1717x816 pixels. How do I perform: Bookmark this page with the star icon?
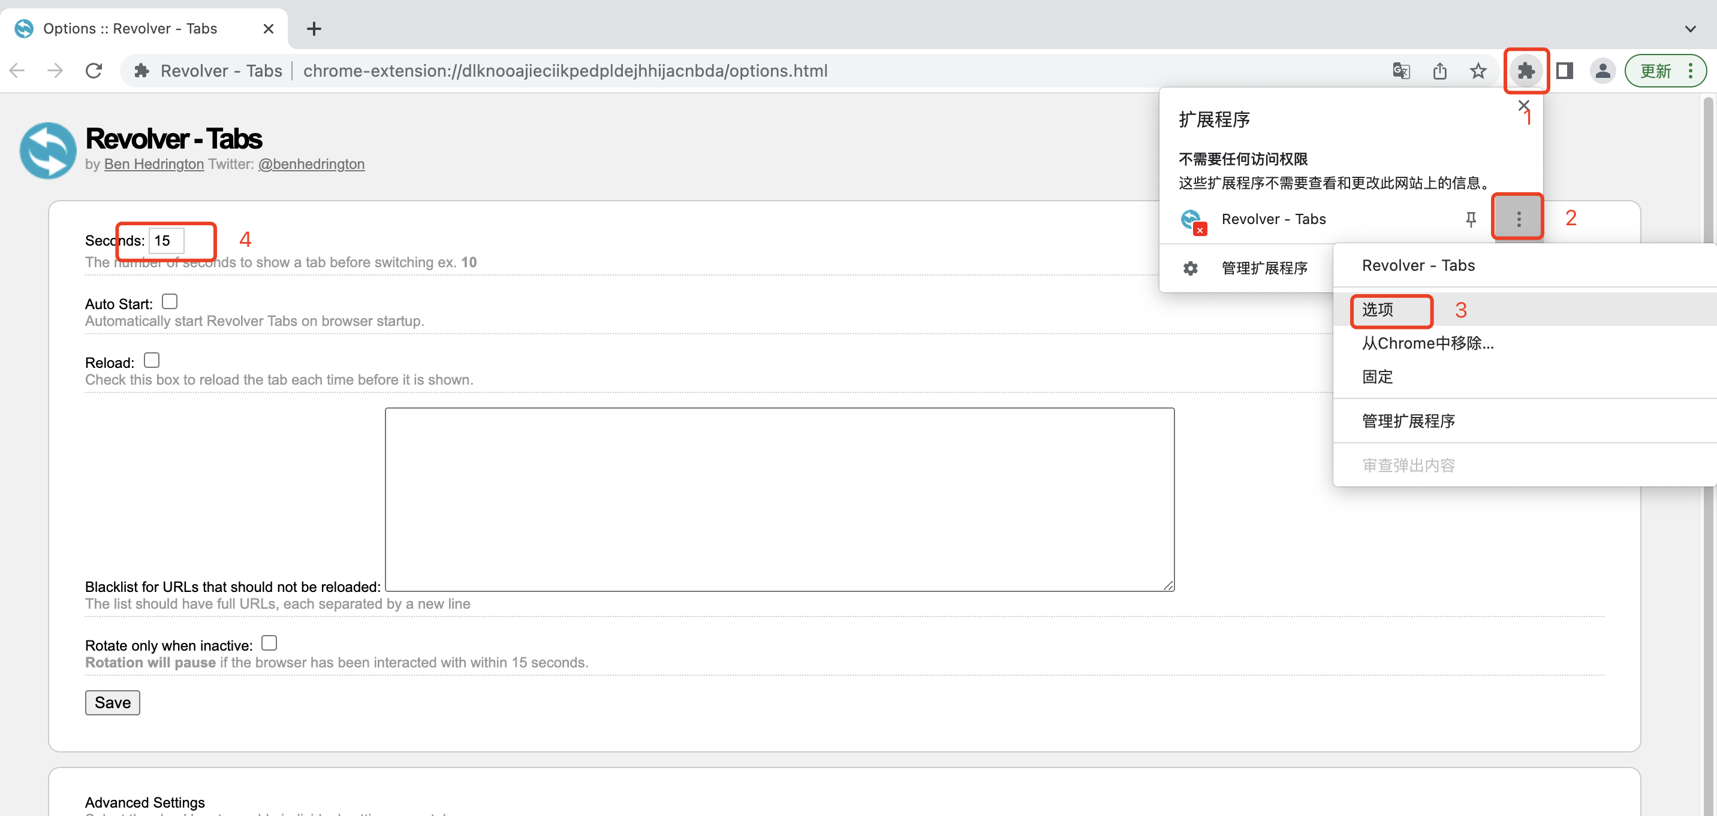coord(1478,71)
